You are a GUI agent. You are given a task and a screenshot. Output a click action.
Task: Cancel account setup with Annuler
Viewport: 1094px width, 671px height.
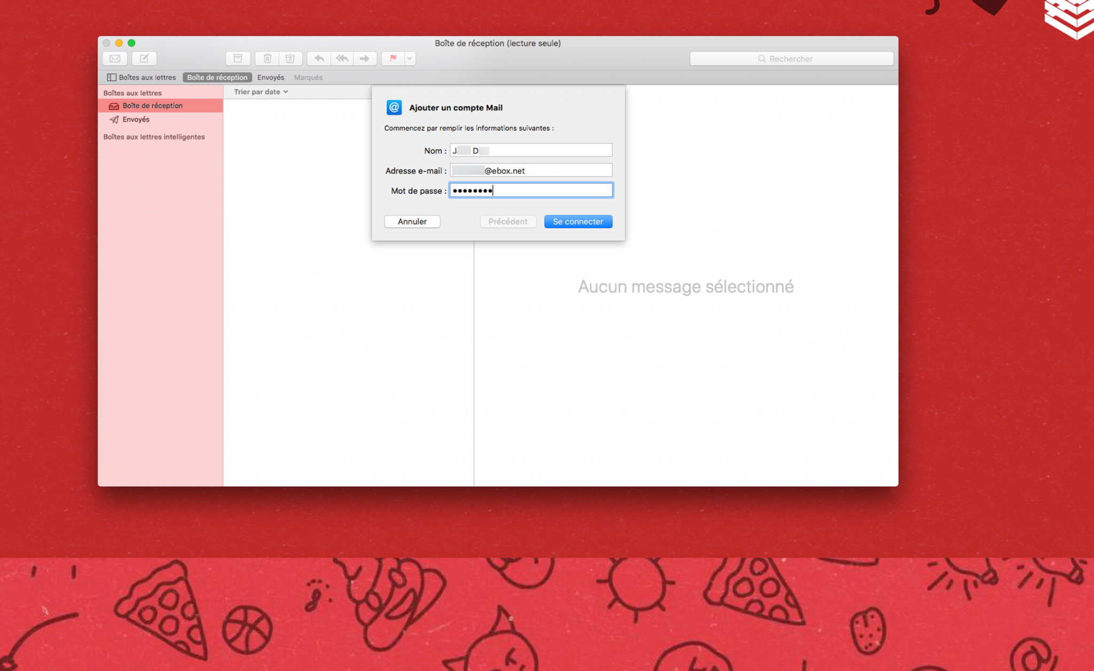412,221
